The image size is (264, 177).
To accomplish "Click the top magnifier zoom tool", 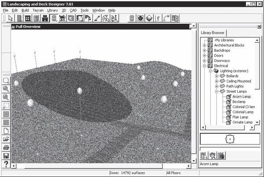I will (x=6, y=81).
